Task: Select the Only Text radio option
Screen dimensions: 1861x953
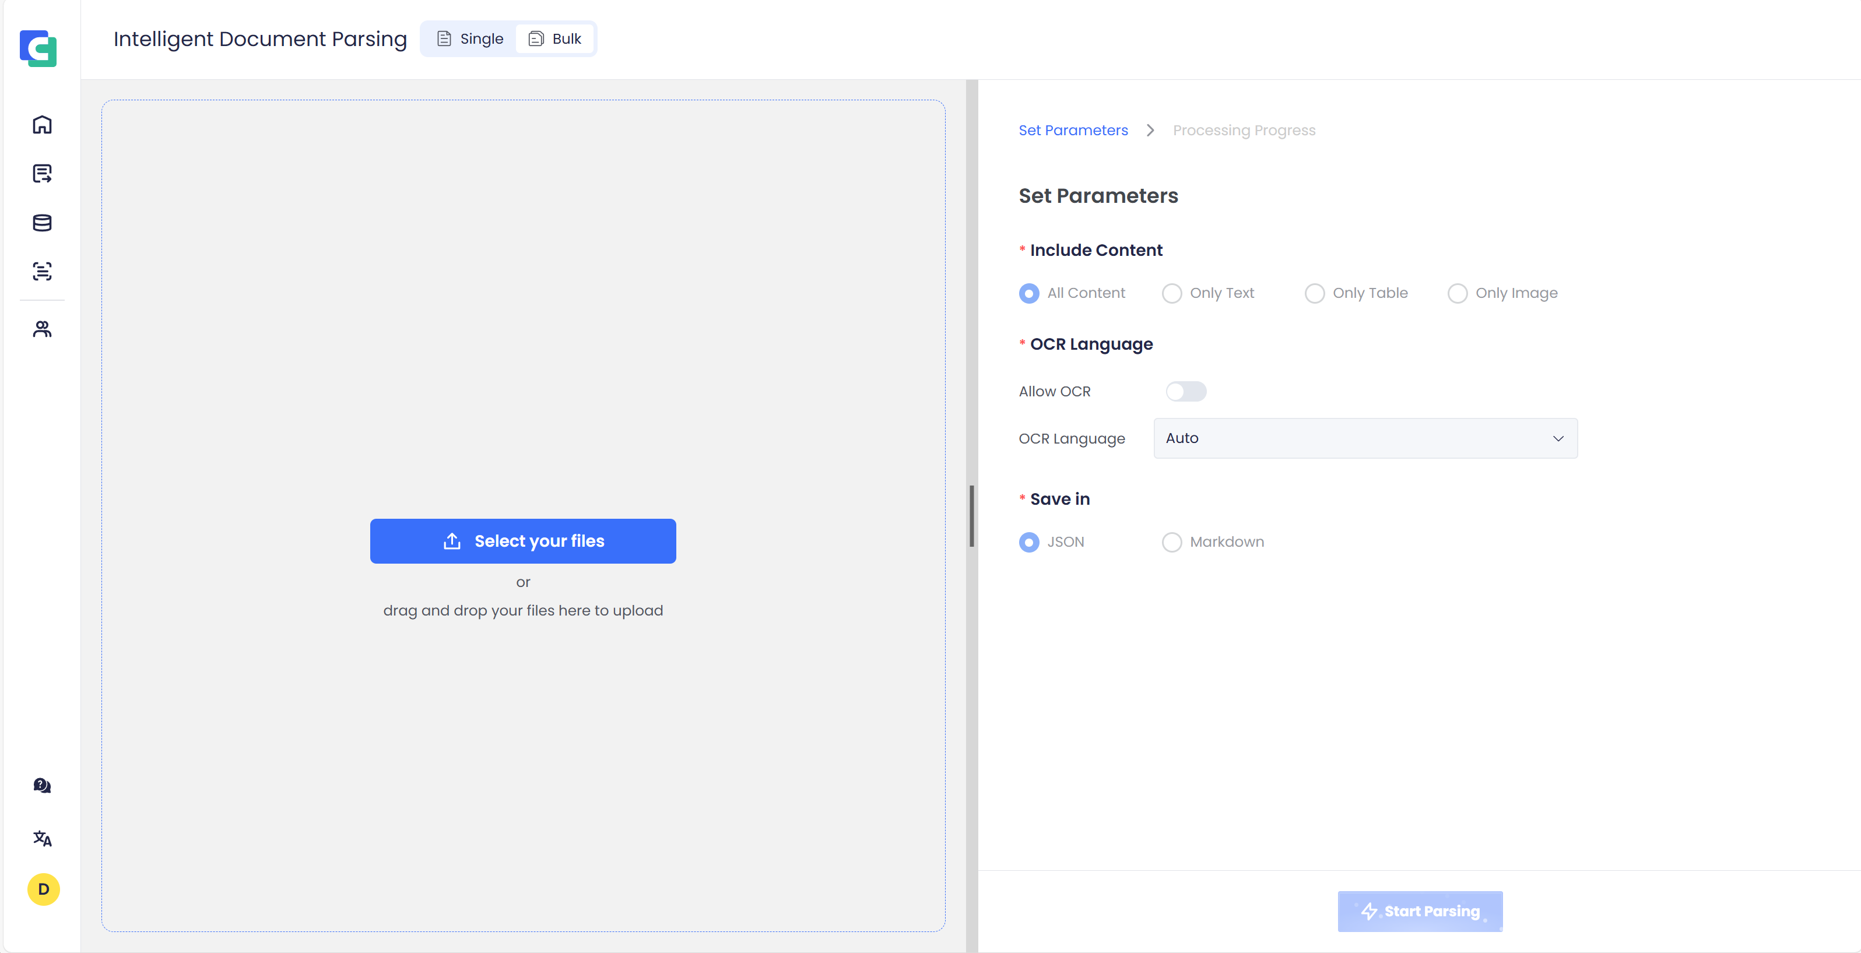Action: tap(1172, 293)
